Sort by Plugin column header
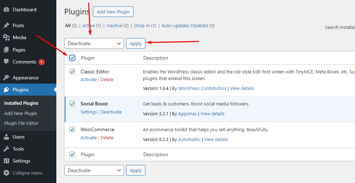Screen dimensions: 355x183 pyautogui.click(x=88, y=58)
